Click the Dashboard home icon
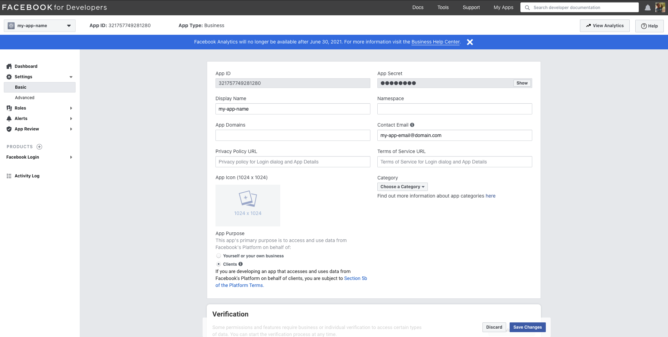The image size is (668, 337). (9, 66)
